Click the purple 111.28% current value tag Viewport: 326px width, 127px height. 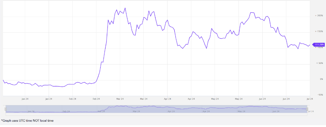(x=319, y=45)
